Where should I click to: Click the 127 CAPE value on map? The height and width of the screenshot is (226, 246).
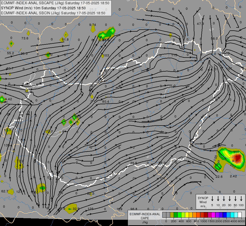19,192
